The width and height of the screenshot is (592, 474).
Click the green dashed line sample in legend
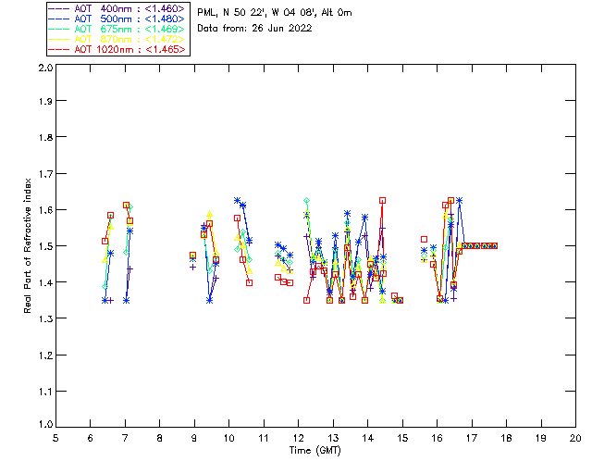point(59,29)
